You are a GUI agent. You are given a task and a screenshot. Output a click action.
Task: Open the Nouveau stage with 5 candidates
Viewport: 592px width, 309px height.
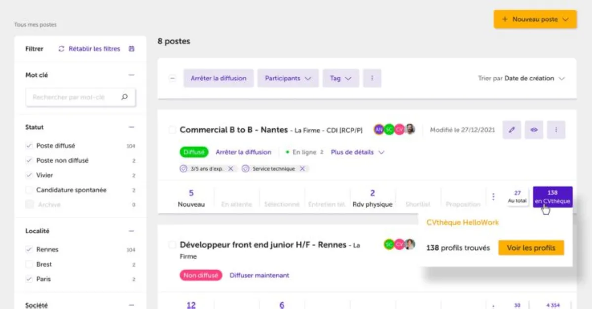(x=191, y=198)
